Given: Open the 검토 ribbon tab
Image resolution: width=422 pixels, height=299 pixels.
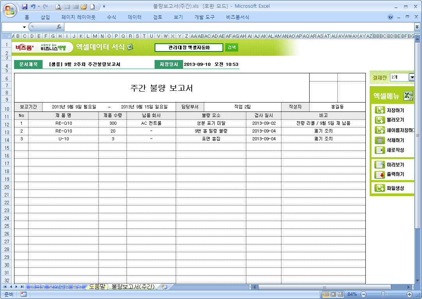Looking at the screenshot, I should click(158, 17).
